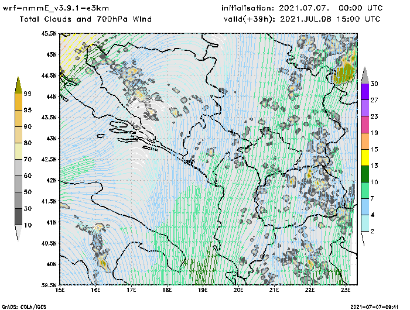This screenshot has width=410, height=310.
Task: Click the 19E longitude axis label
Action: click(x=203, y=290)
